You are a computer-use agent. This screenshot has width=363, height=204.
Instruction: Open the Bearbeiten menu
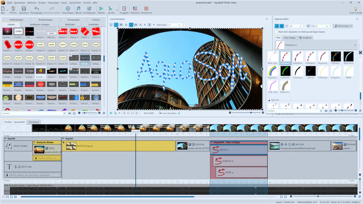point(20,3)
